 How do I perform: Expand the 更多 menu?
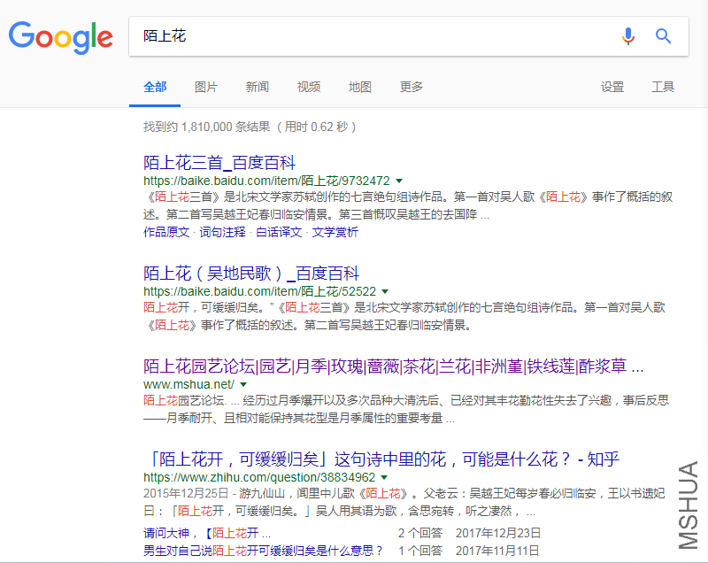412,87
